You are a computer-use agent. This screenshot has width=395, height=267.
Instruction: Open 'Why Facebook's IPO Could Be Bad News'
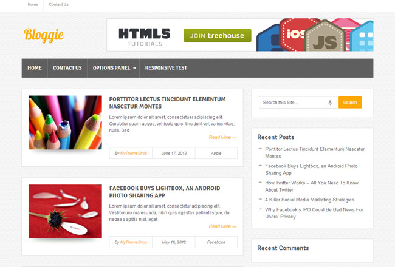coord(314,213)
